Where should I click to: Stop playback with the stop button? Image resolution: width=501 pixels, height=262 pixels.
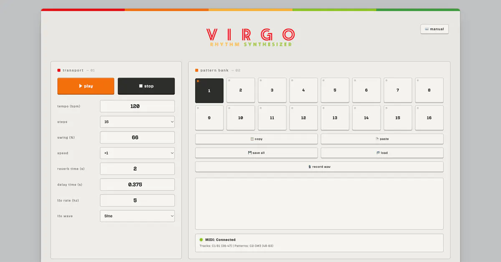pyautogui.click(x=146, y=86)
